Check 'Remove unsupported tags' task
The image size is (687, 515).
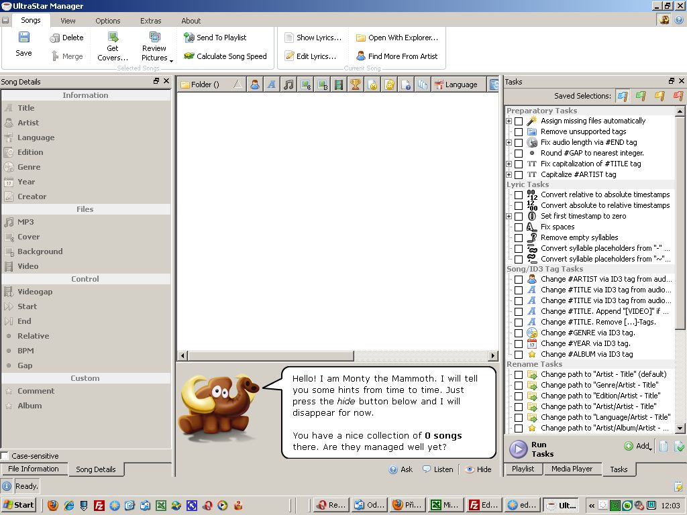[519, 132]
